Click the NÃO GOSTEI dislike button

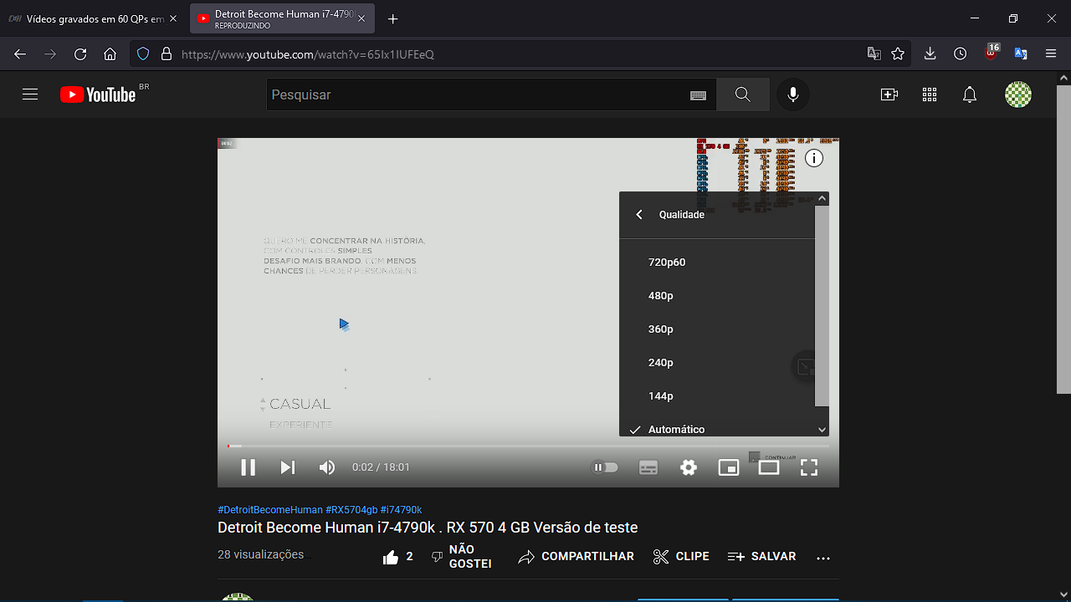pyautogui.click(x=461, y=557)
